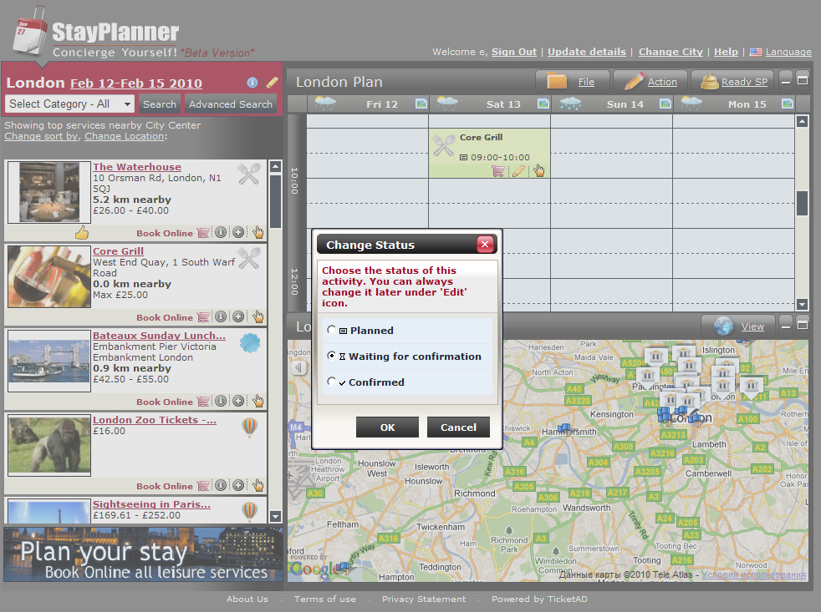The height and width of the screenshot is (612, 821).
Task: Click Sign Out link
Action: pyautogui.click(x=513, y=52)
